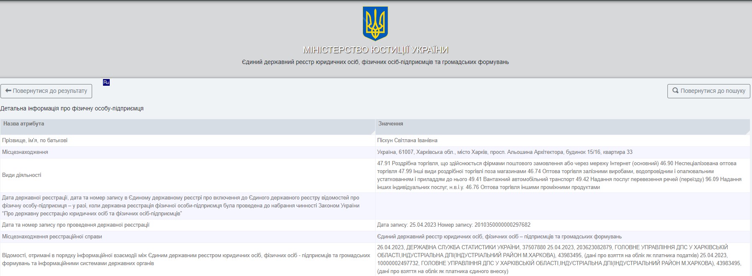
Task: Click the 'Значення' column header
Action: click(x=563, y=126)
